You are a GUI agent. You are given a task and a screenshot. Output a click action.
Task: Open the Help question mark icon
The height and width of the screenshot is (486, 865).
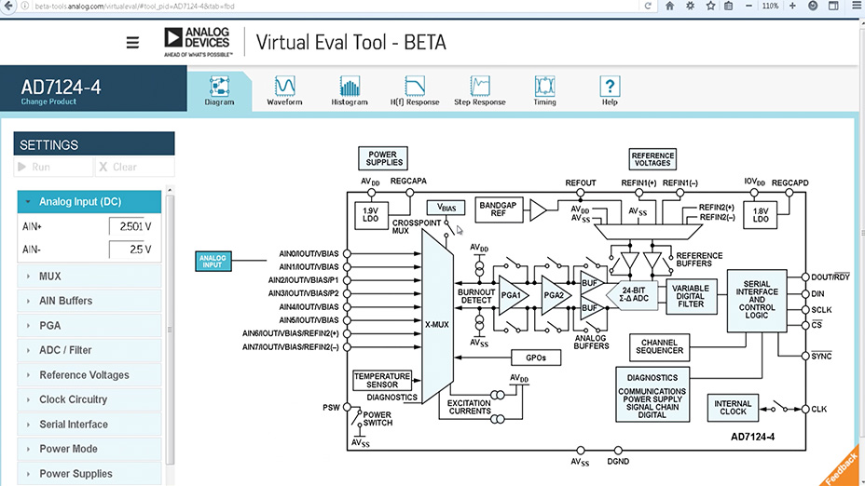[x=610, y=90]
